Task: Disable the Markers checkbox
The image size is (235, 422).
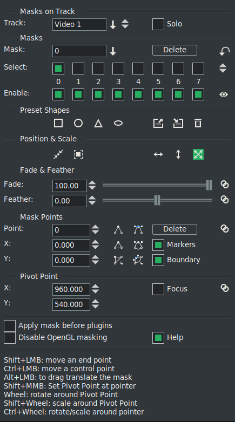Action: [158, 245]
